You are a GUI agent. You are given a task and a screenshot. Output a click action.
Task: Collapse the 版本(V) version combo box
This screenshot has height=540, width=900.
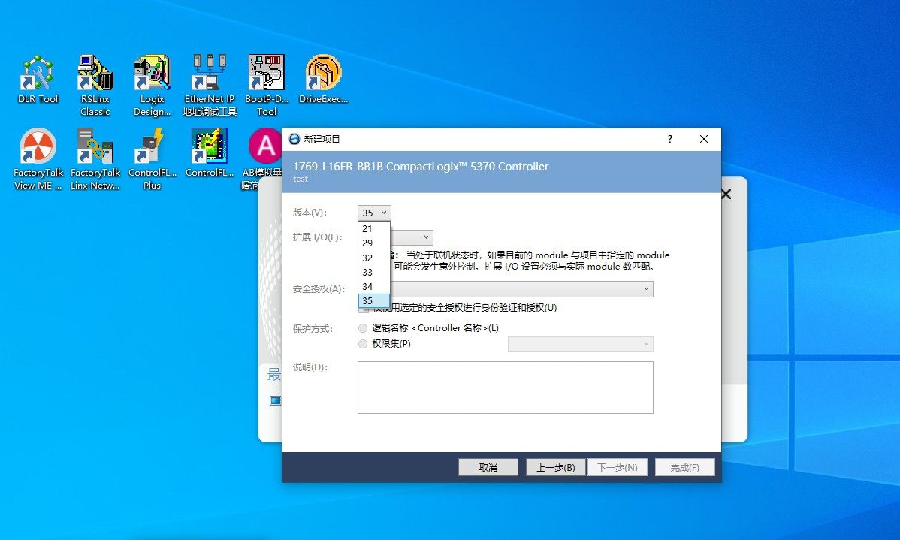click(374, 213)
